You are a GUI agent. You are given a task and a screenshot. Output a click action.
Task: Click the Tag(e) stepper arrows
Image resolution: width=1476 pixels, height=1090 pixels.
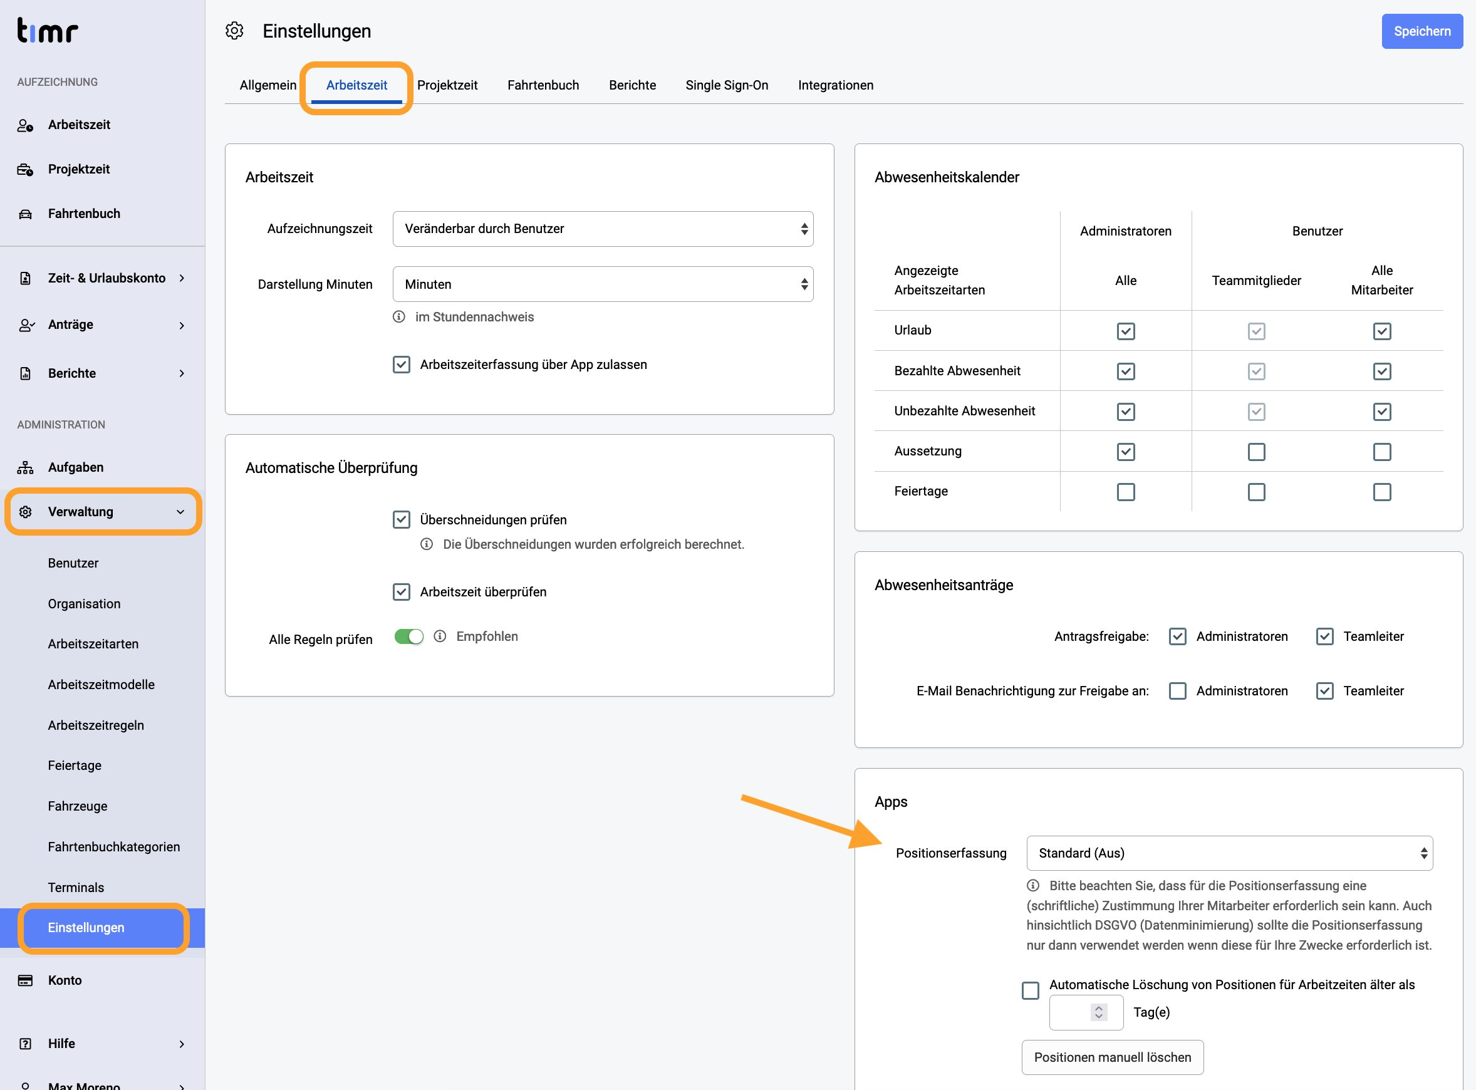(1099, 1012)
